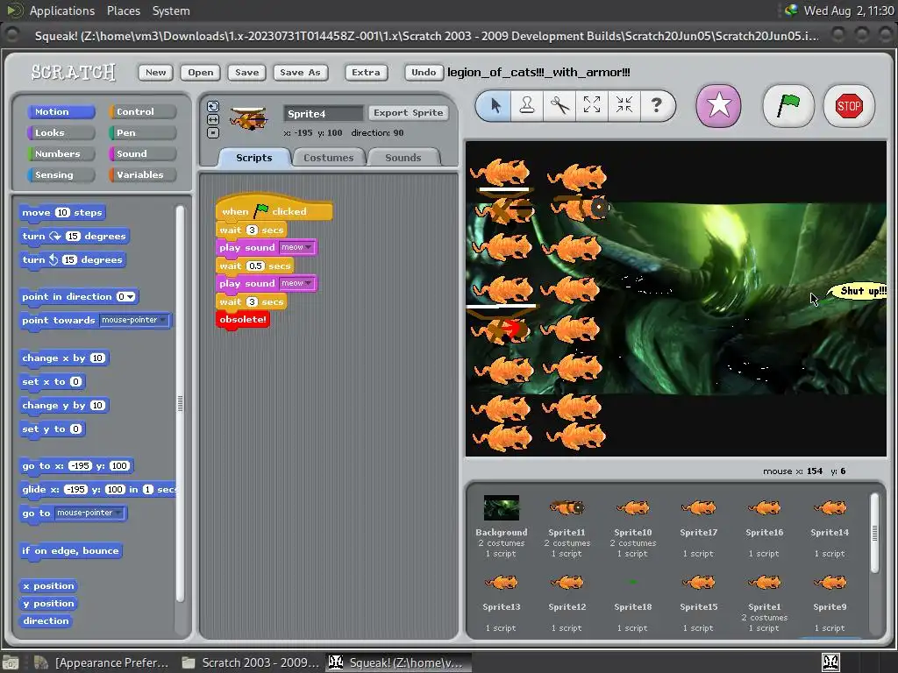Open the Variables block category

(142, 175)
